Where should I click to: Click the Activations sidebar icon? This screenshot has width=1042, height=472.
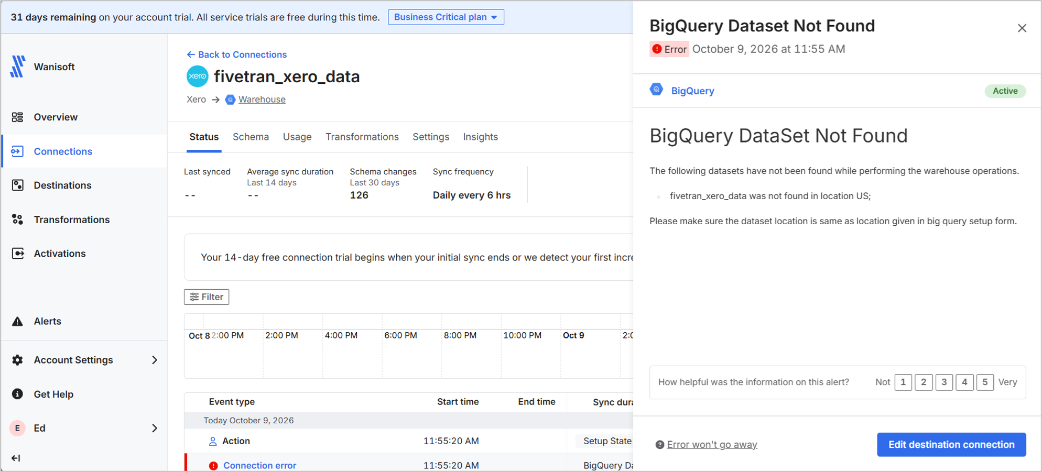pos(17,254)
